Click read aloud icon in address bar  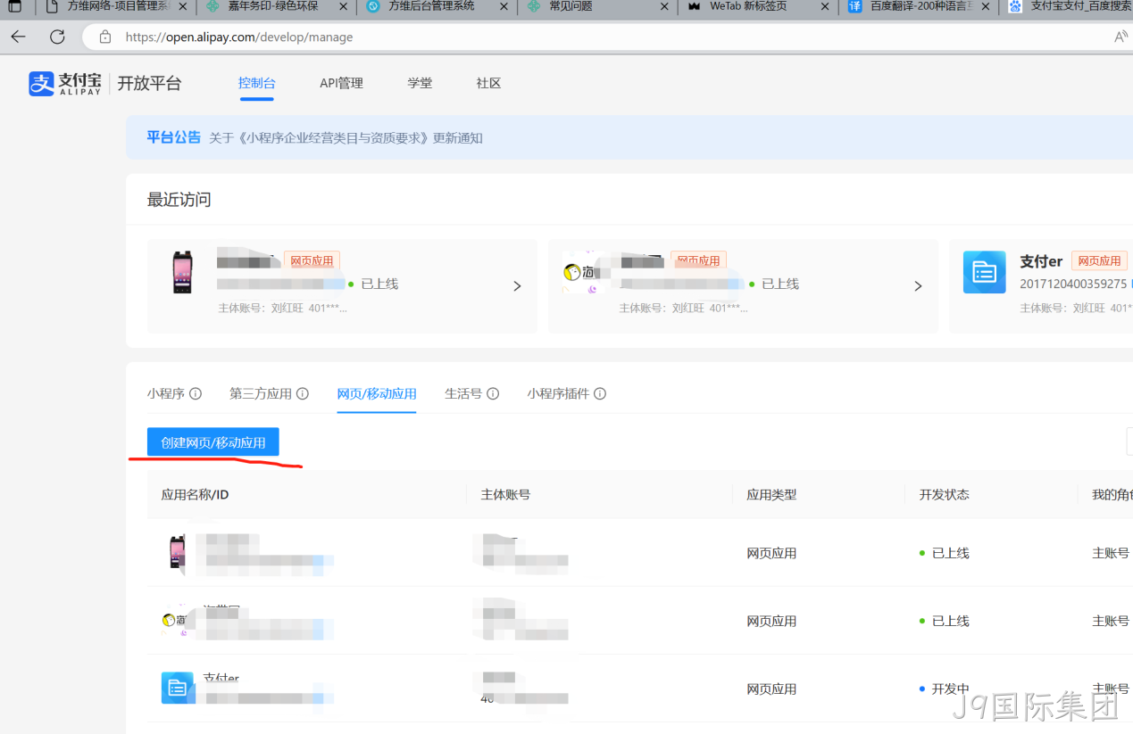[1121, 37]
